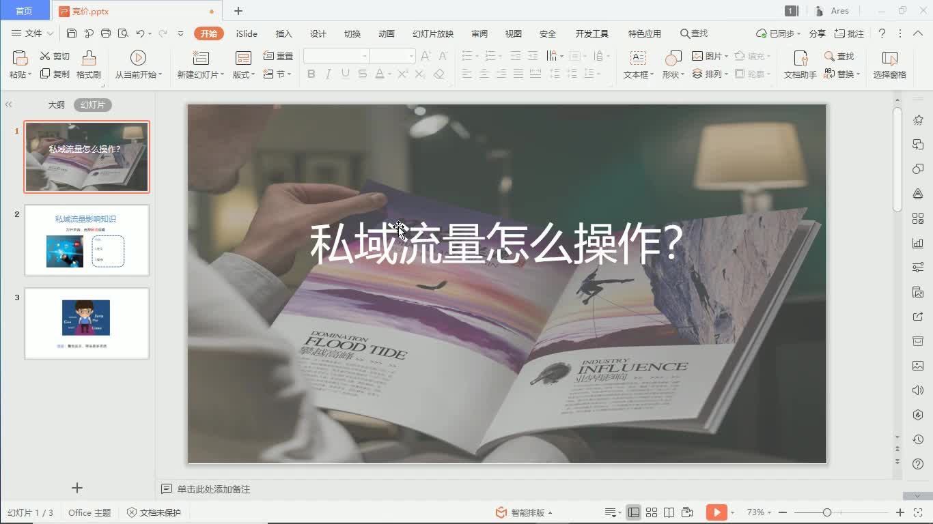Click the print icon in quick toolbar
933x524 pixels.
tap(106, 33)
